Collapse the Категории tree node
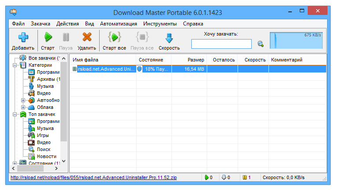Viewport: 339px width, 191px height. [15, 65]
